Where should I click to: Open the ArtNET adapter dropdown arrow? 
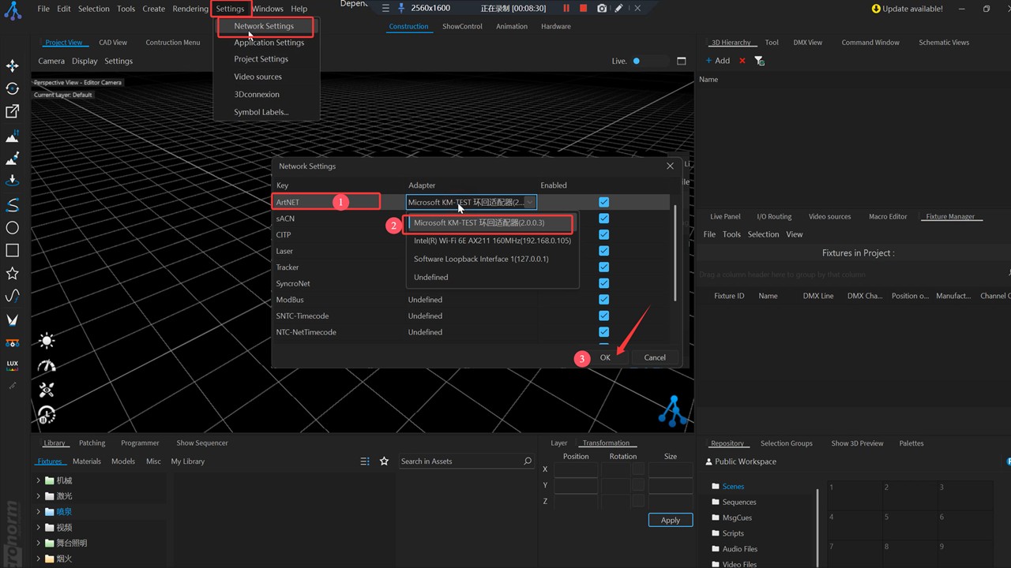click(530, 203)
